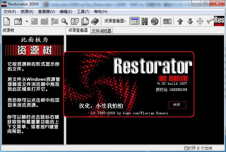Screen dimensions: 226x152
Task: Switch to the 文件浏览器 tab
Action: [x=102, y=31]
